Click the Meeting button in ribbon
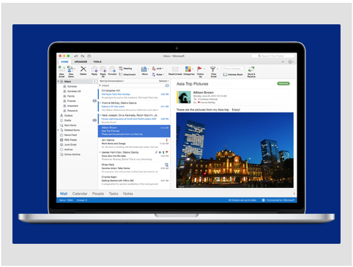This screenshot has height=267, width=353. pos(126,68)
